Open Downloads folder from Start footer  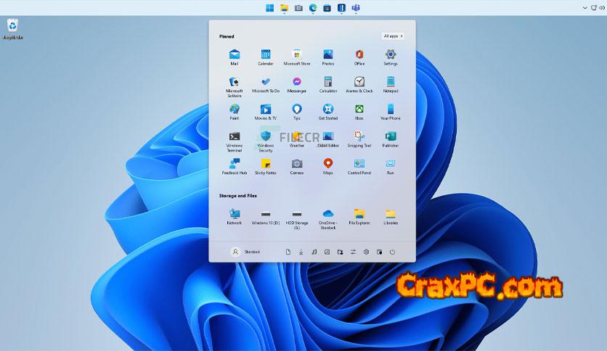[x=301, y=252]
